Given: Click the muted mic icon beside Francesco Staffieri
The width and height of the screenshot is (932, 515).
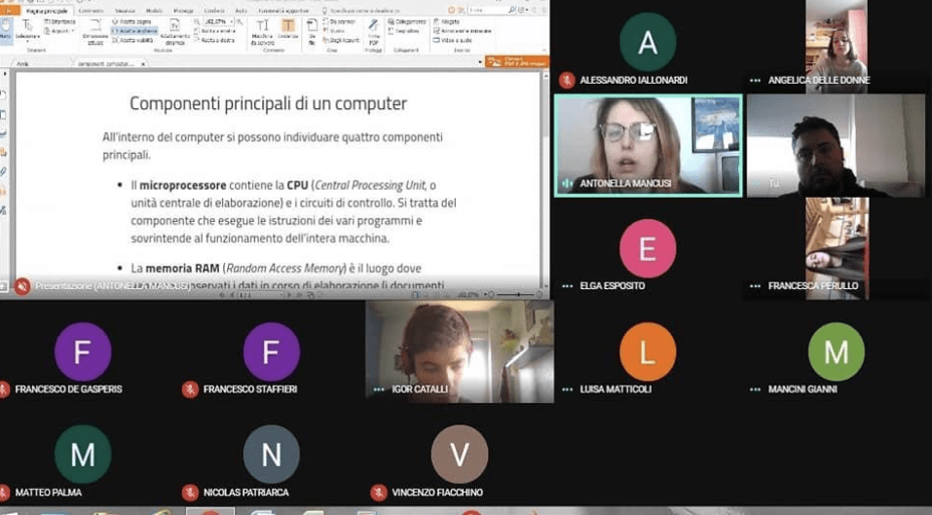Looking at the screenshot, I should pyautogui.click(x=190, y=389).
